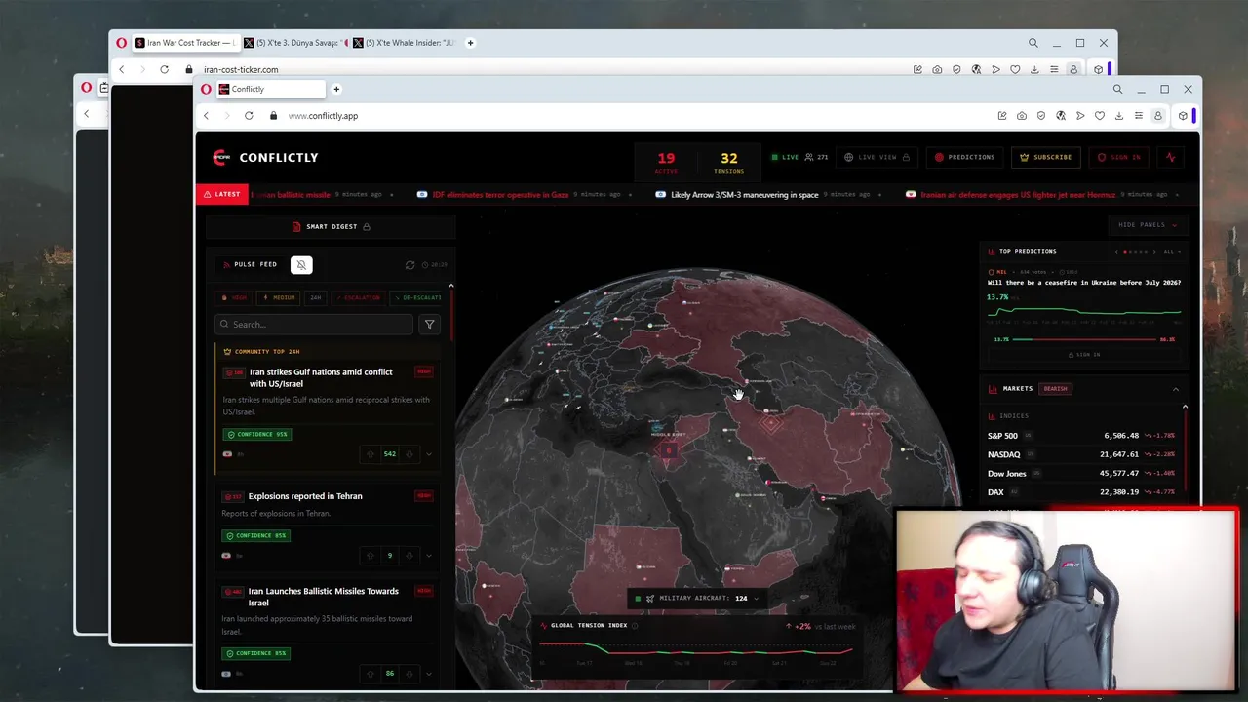Open Explosions reported in Tehran story
Screen dimensions: 1248x702
pyautogui.click(x=305, y=496)
